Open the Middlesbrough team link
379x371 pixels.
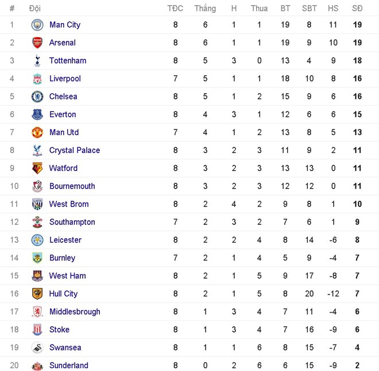75,311
